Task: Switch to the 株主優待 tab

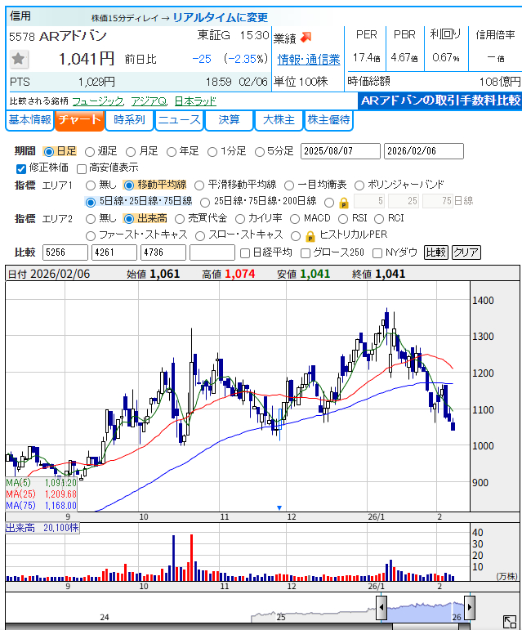Action: click(328, 120)
